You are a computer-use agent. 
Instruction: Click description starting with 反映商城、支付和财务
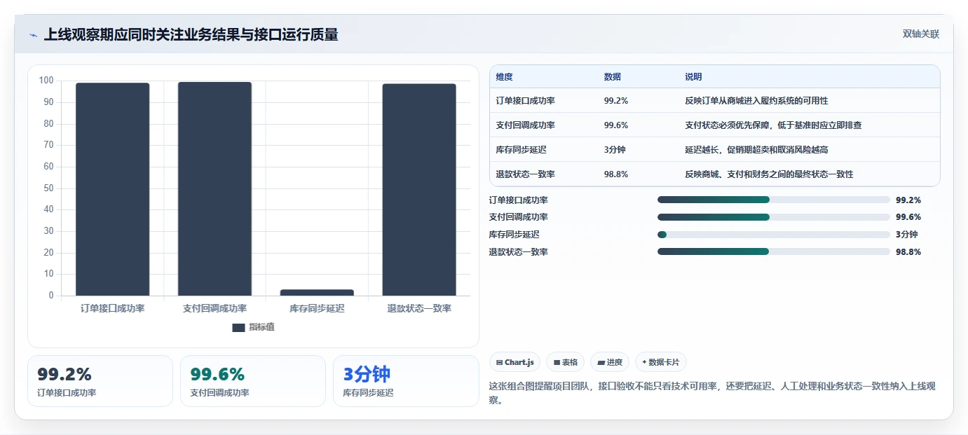pos(769,174)
